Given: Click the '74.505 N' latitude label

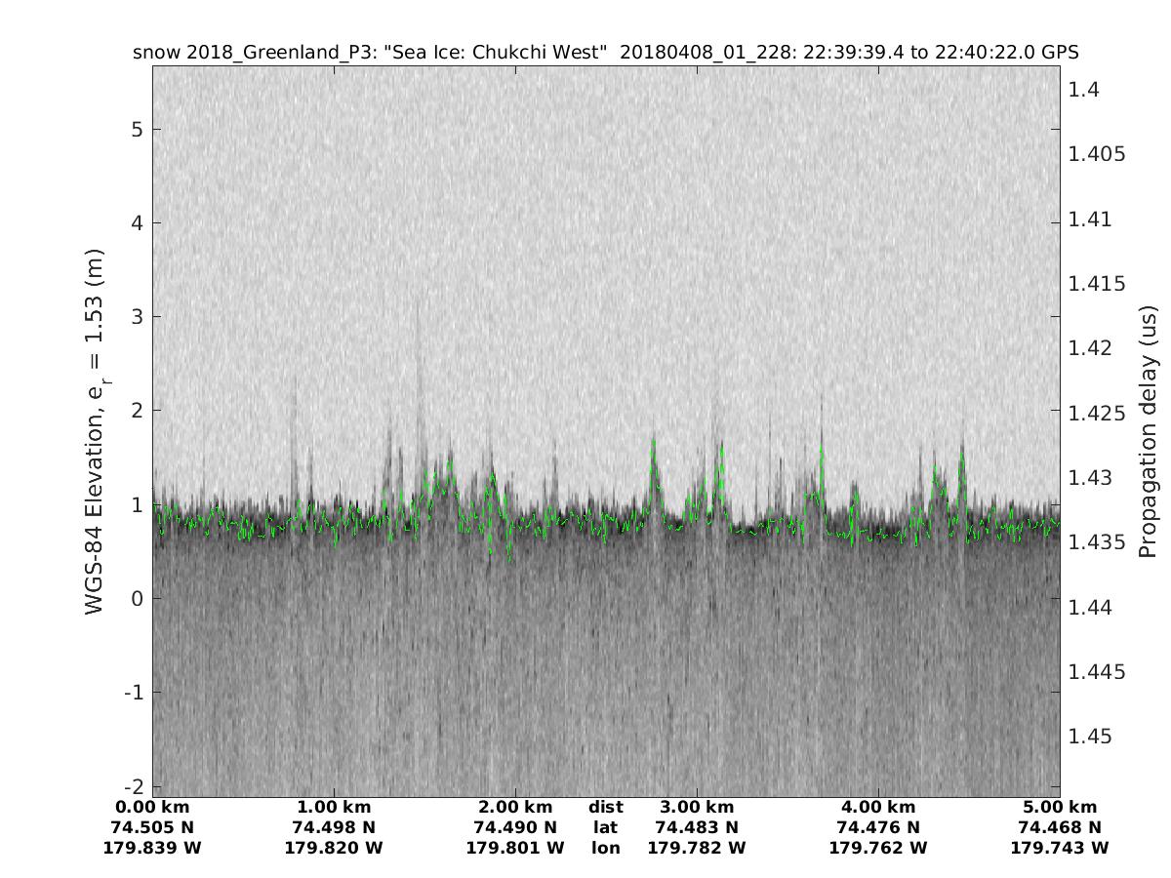Looking at the screenshot, I should pos(152,828).
